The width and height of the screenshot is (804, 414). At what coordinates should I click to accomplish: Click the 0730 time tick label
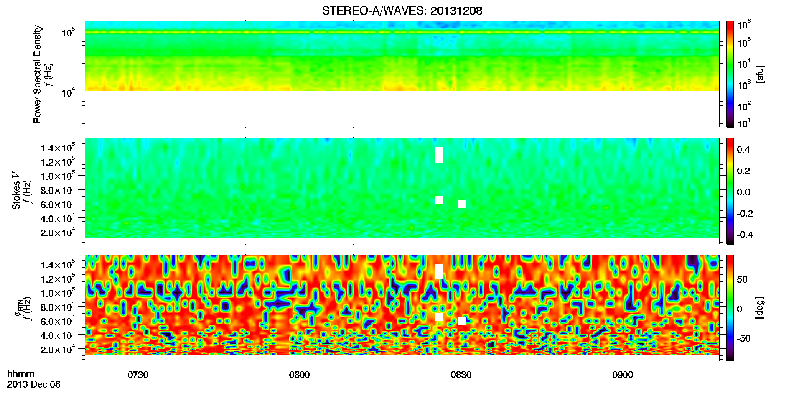138,375
